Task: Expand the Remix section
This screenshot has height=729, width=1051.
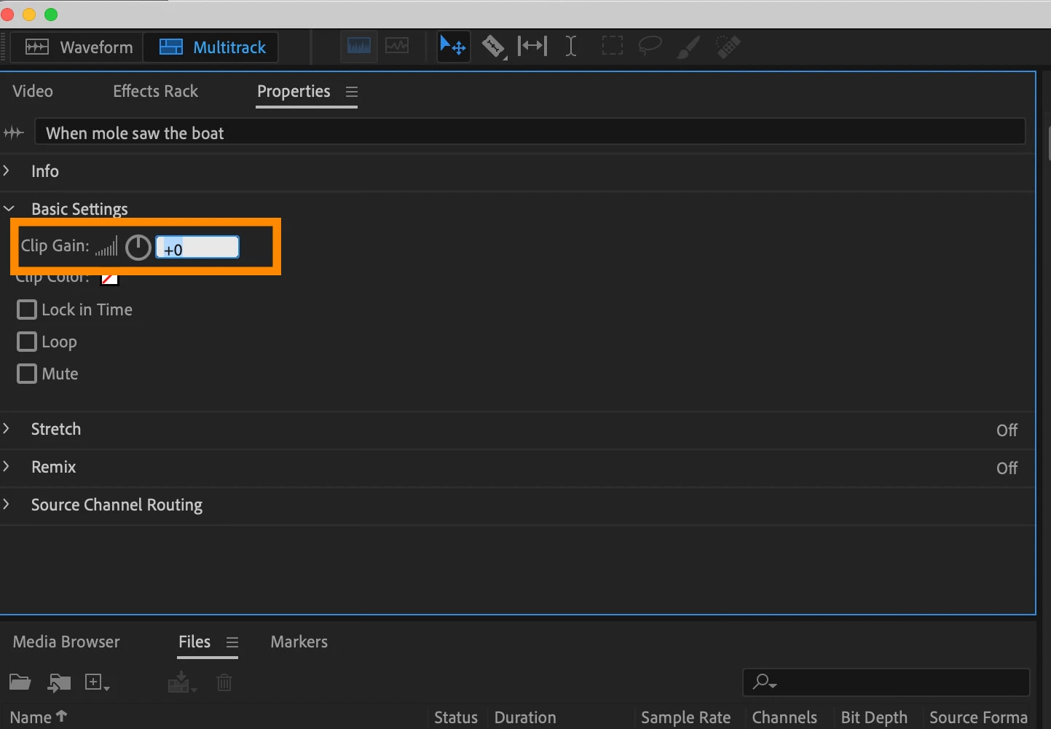Action: pos(7,466)
